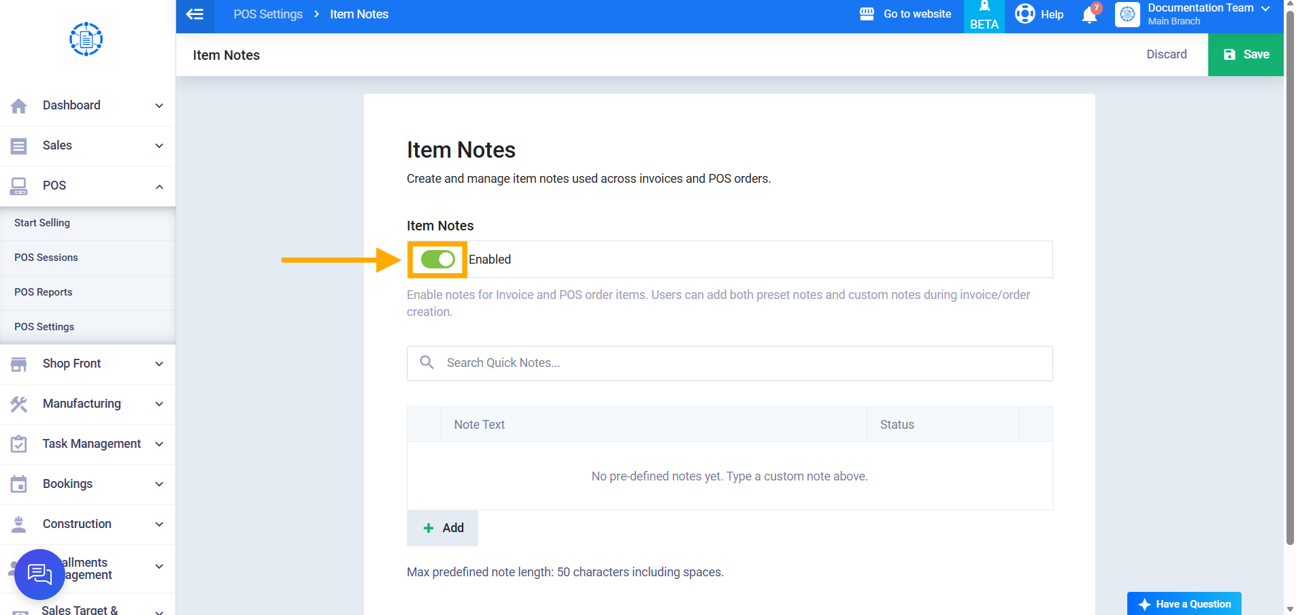Viewport: 1296px width, 615px height.
Task: Open the live chat bubble
Action: [x=39, y=574]
